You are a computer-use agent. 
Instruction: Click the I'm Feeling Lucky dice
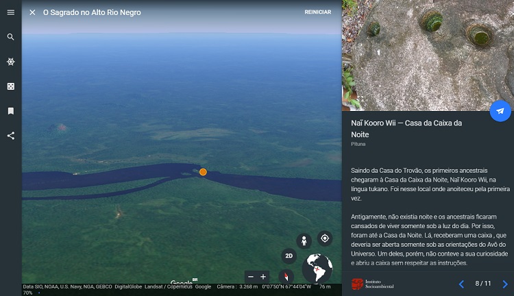10,86
